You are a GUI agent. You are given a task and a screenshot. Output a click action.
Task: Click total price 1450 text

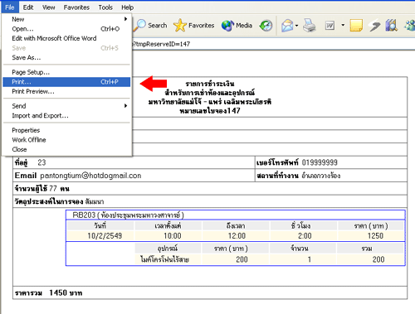point(58,292)
